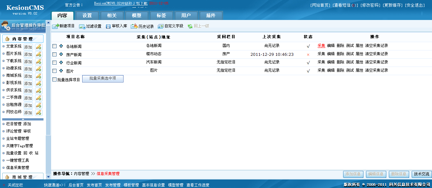This screenshot has height=188, width=432.
Task: Open 关键字Tags管理 in sidebar
Action: coord(20,146)
